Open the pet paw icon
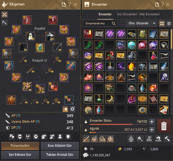The image size is (173, 161). 36,137
